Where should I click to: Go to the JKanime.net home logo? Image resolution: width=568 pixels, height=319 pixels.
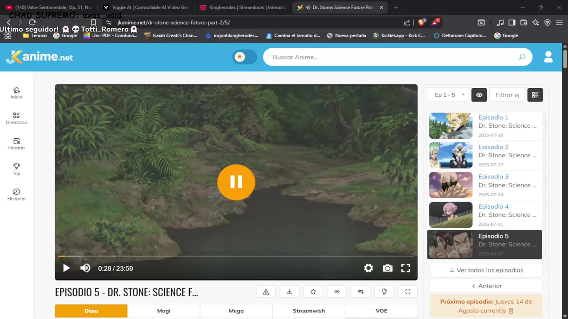pos(39,57)
